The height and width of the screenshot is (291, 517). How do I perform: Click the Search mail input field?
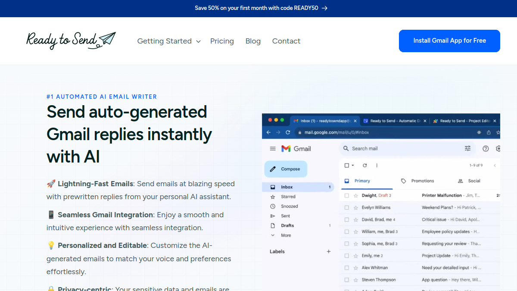click(401, 148)
